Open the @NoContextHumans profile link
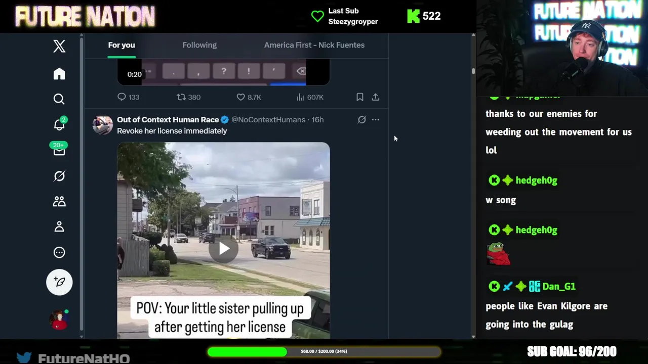The height and width of the screenshot is (364, 648). pyautogui.click(x=268, y=120)
